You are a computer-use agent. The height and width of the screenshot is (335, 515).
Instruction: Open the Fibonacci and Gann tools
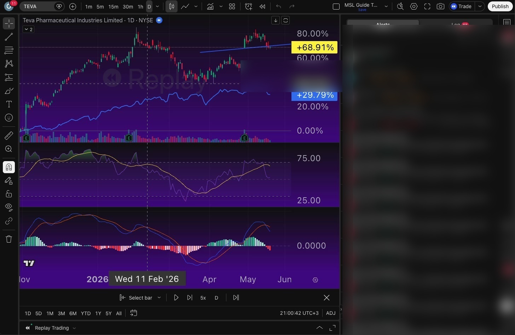pyautogui.click(x=9, y=50)
